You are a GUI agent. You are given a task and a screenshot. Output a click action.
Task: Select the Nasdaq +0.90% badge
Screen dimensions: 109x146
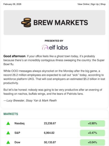point(92,123)
